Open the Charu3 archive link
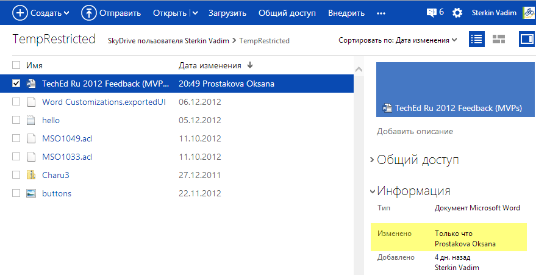536x275 pixels. click(55, 175)
